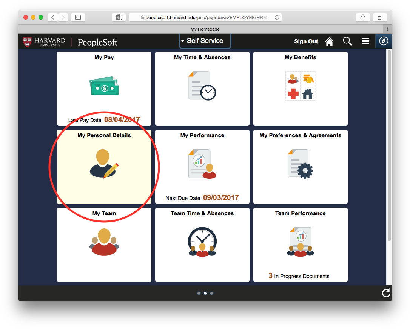Select the second carousel page dot

(205, 293)
